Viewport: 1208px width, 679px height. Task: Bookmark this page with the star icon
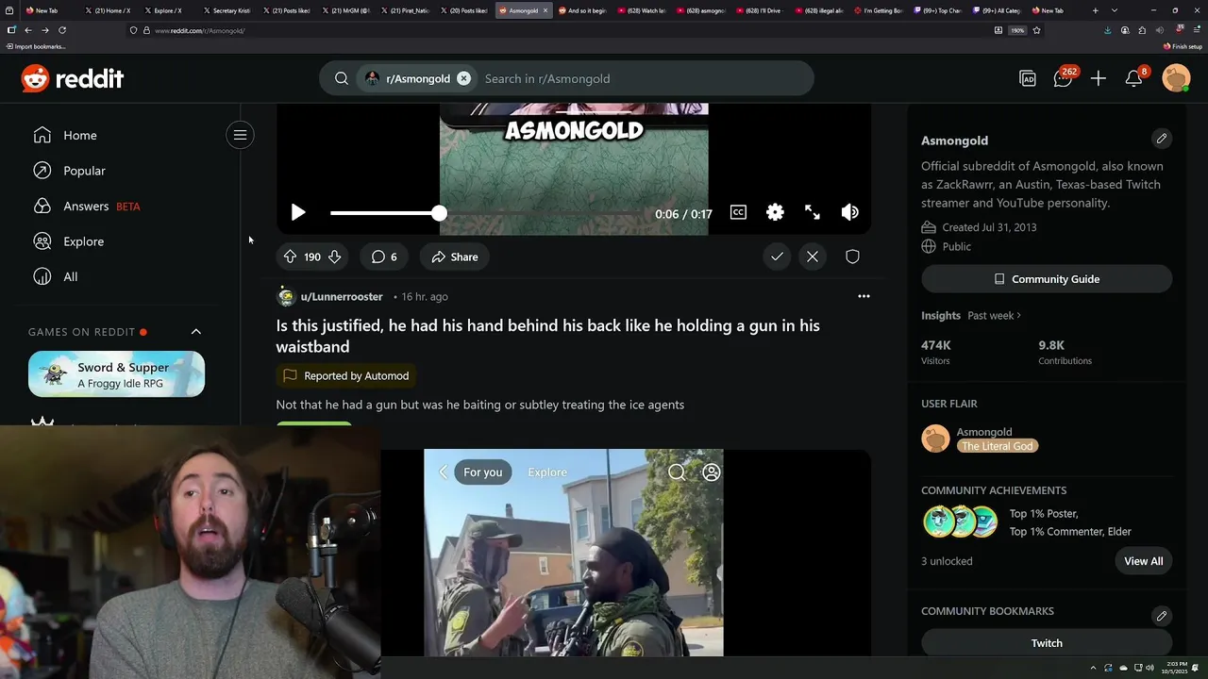[x=1036, y=30]
